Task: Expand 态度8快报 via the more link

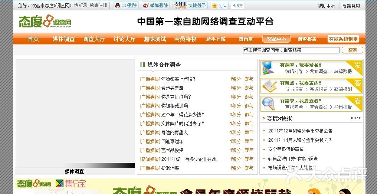Action: coord(355,118)
